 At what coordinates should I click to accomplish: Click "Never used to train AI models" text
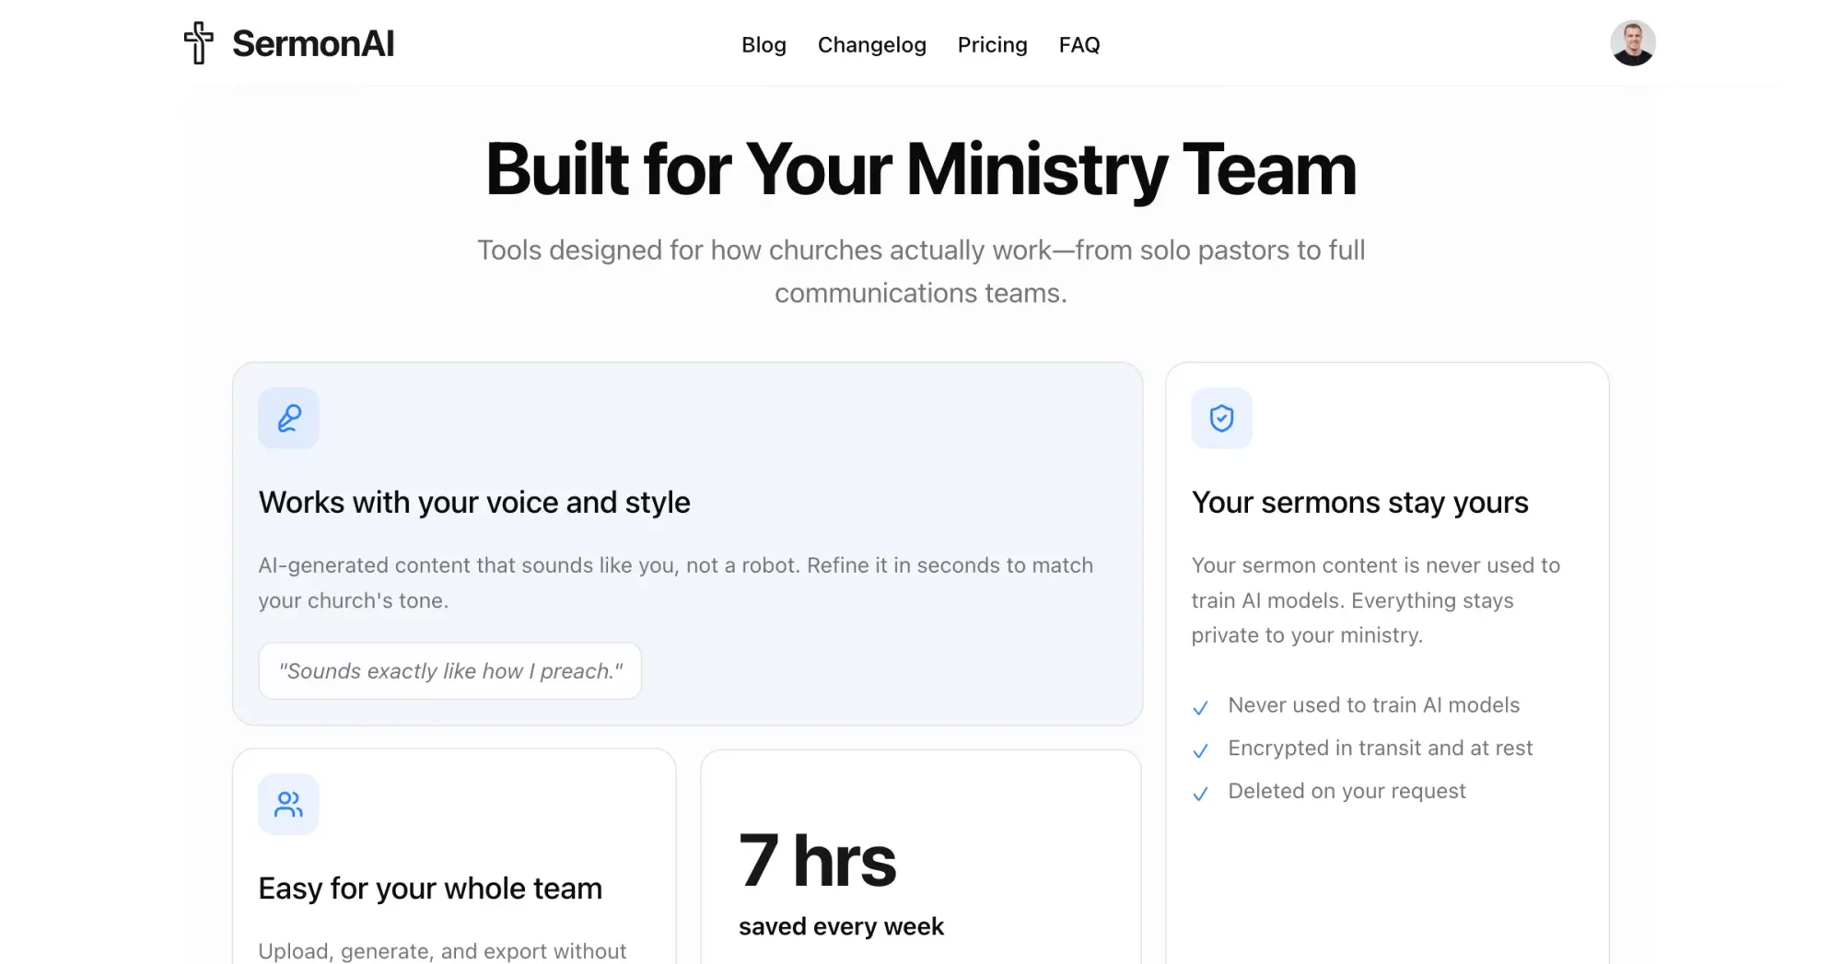pos(1373,704)
